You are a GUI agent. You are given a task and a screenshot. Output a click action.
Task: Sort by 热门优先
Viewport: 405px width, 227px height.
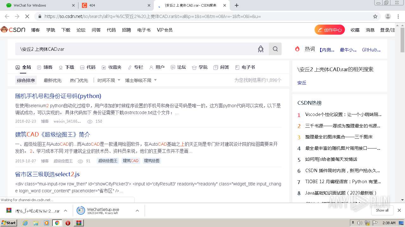(79, 80)
